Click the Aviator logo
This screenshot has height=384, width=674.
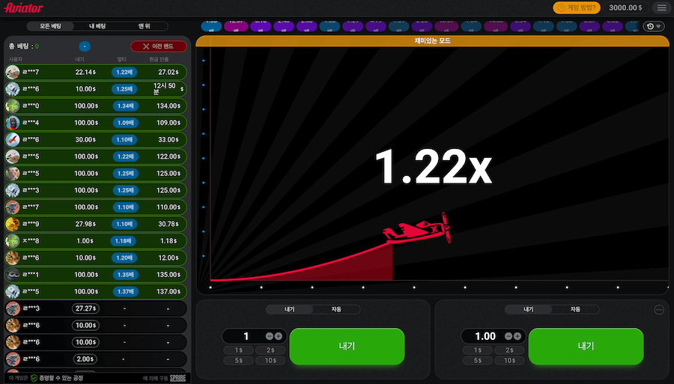[x=24, y=7]
